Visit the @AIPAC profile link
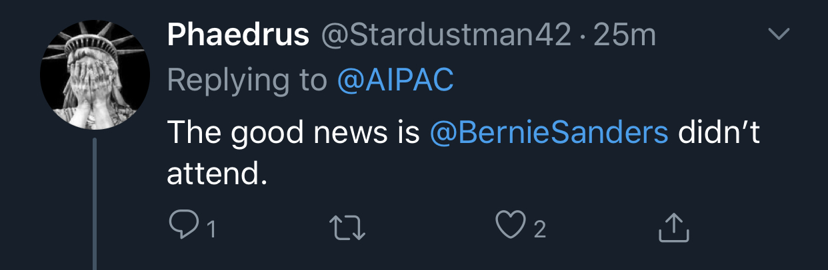The width and height of the screenshot is (828, 270). coord(395,80)
